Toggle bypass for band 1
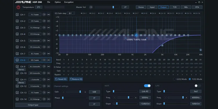Screen dimensions: 218x109 click(x=64, y=75)
